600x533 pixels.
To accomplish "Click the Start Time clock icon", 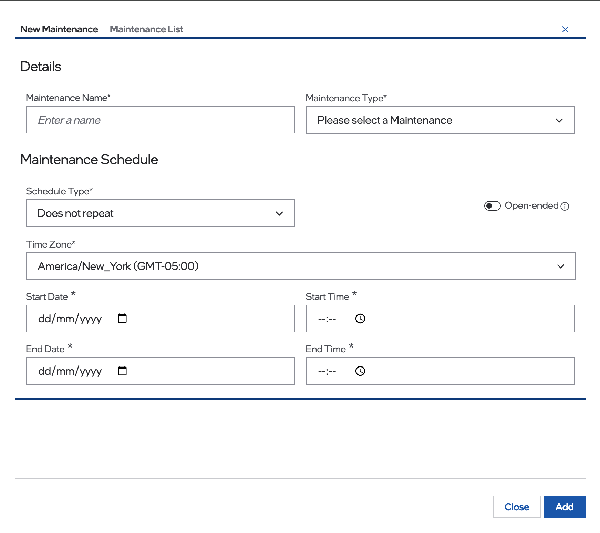I will pyautogui.click(x=360, y=319).
